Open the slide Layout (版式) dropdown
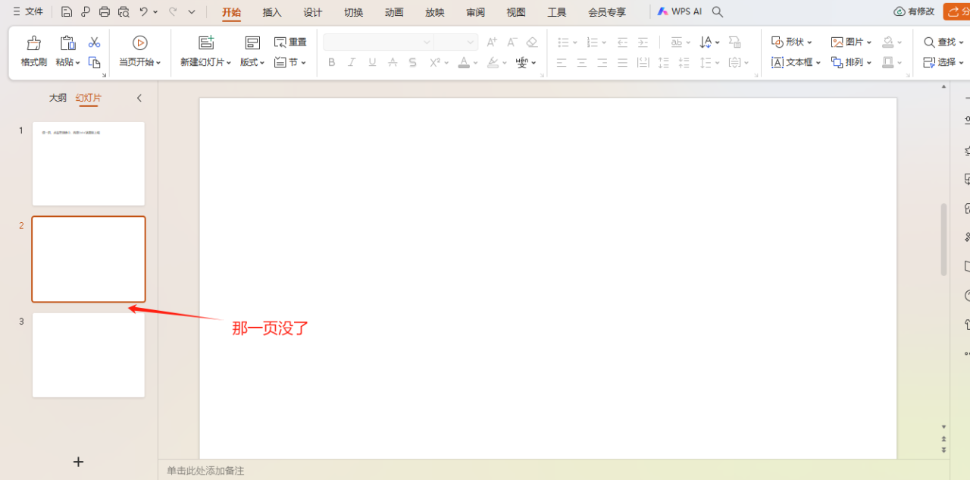Viewport: 970px width, 480px height. tap(250, 62)
